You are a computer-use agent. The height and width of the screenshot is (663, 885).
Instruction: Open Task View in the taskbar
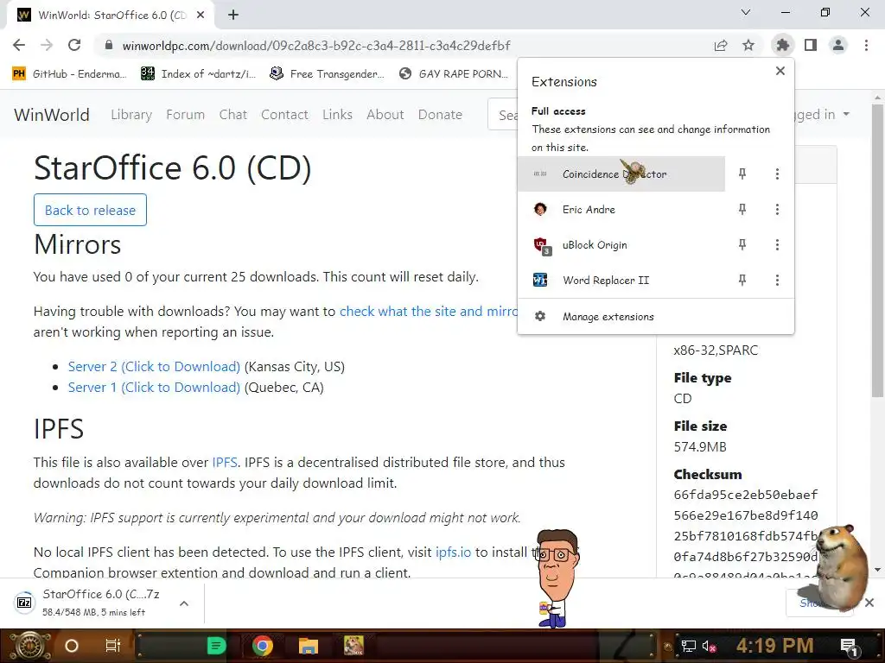point(113,646)
